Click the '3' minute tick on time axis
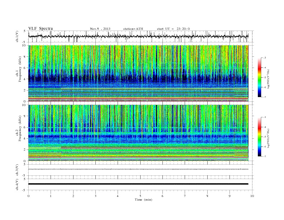284x220 pixels. click(95, 196)
